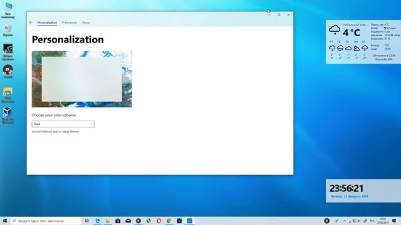Expand the color scheme dropdown showing Dark

pyautogui.click(x=63, y=124)
